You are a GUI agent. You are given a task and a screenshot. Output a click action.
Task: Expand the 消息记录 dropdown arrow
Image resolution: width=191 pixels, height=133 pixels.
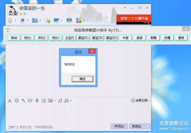(x=149, y=101)
